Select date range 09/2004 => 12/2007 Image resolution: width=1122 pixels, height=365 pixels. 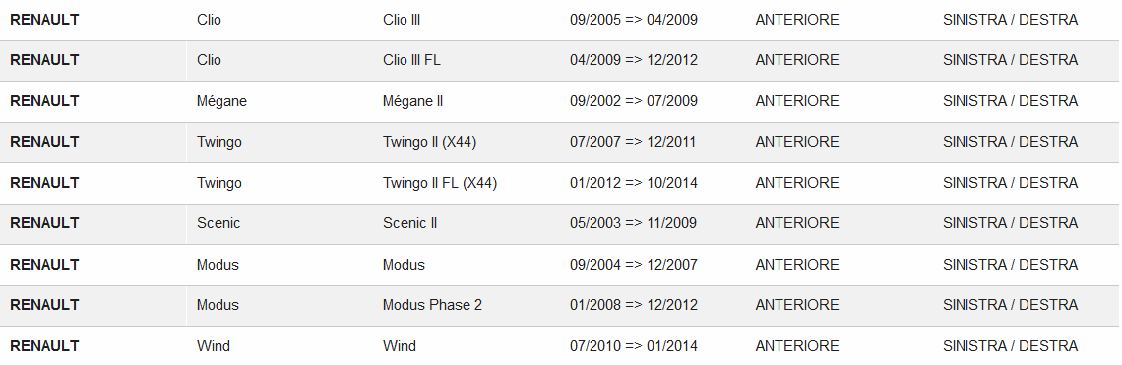633,265
